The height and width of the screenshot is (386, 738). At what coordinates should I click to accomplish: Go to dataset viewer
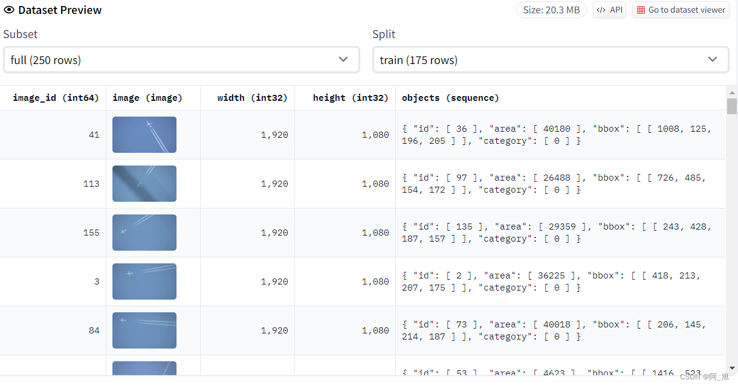click(680, 10)
